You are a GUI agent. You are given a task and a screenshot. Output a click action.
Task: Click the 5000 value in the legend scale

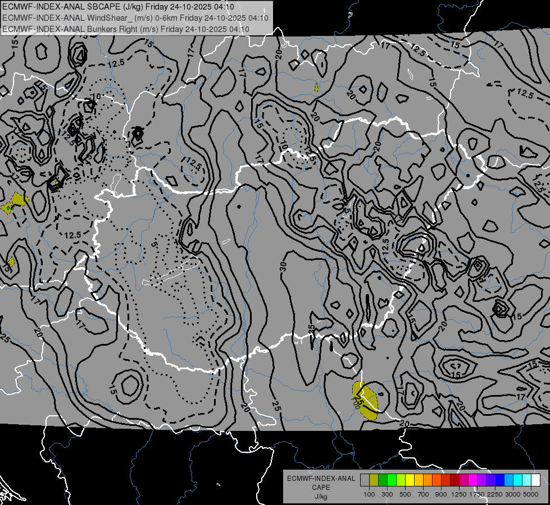point(531,494)
